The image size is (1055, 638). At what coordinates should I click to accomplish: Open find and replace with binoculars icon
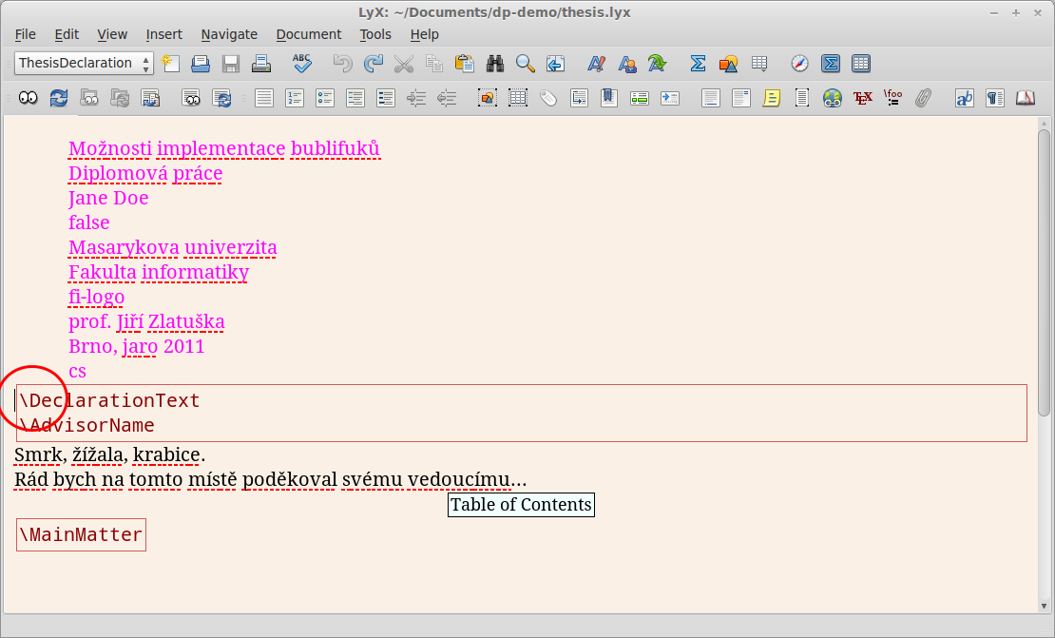[x=495, y=64]
